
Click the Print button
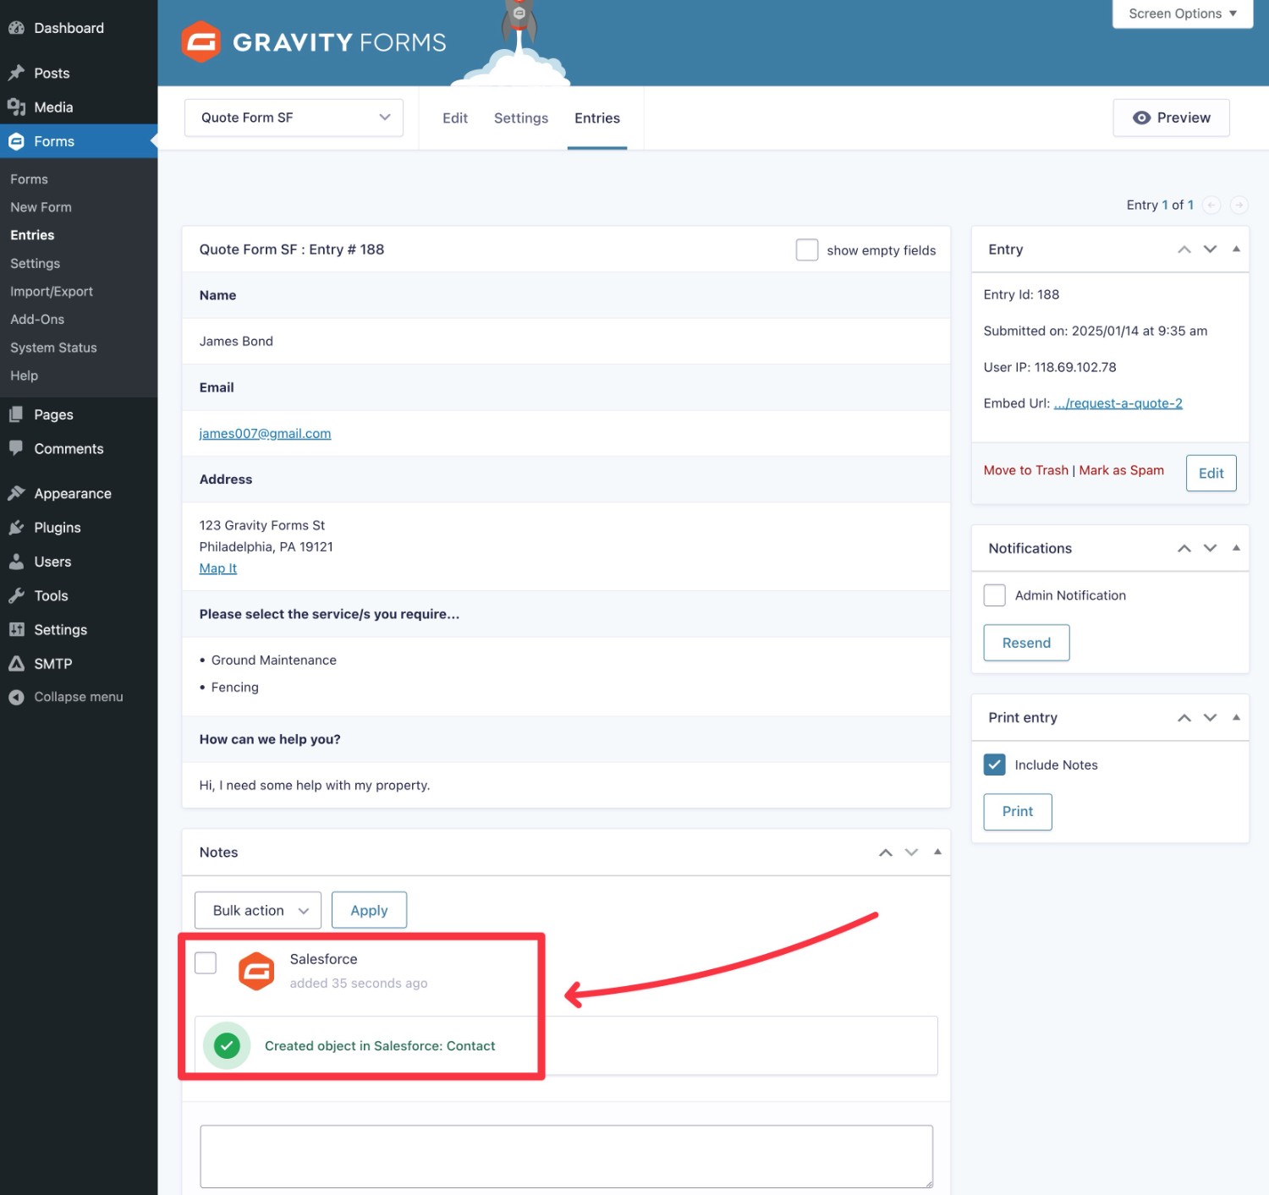pos(1018,812)
